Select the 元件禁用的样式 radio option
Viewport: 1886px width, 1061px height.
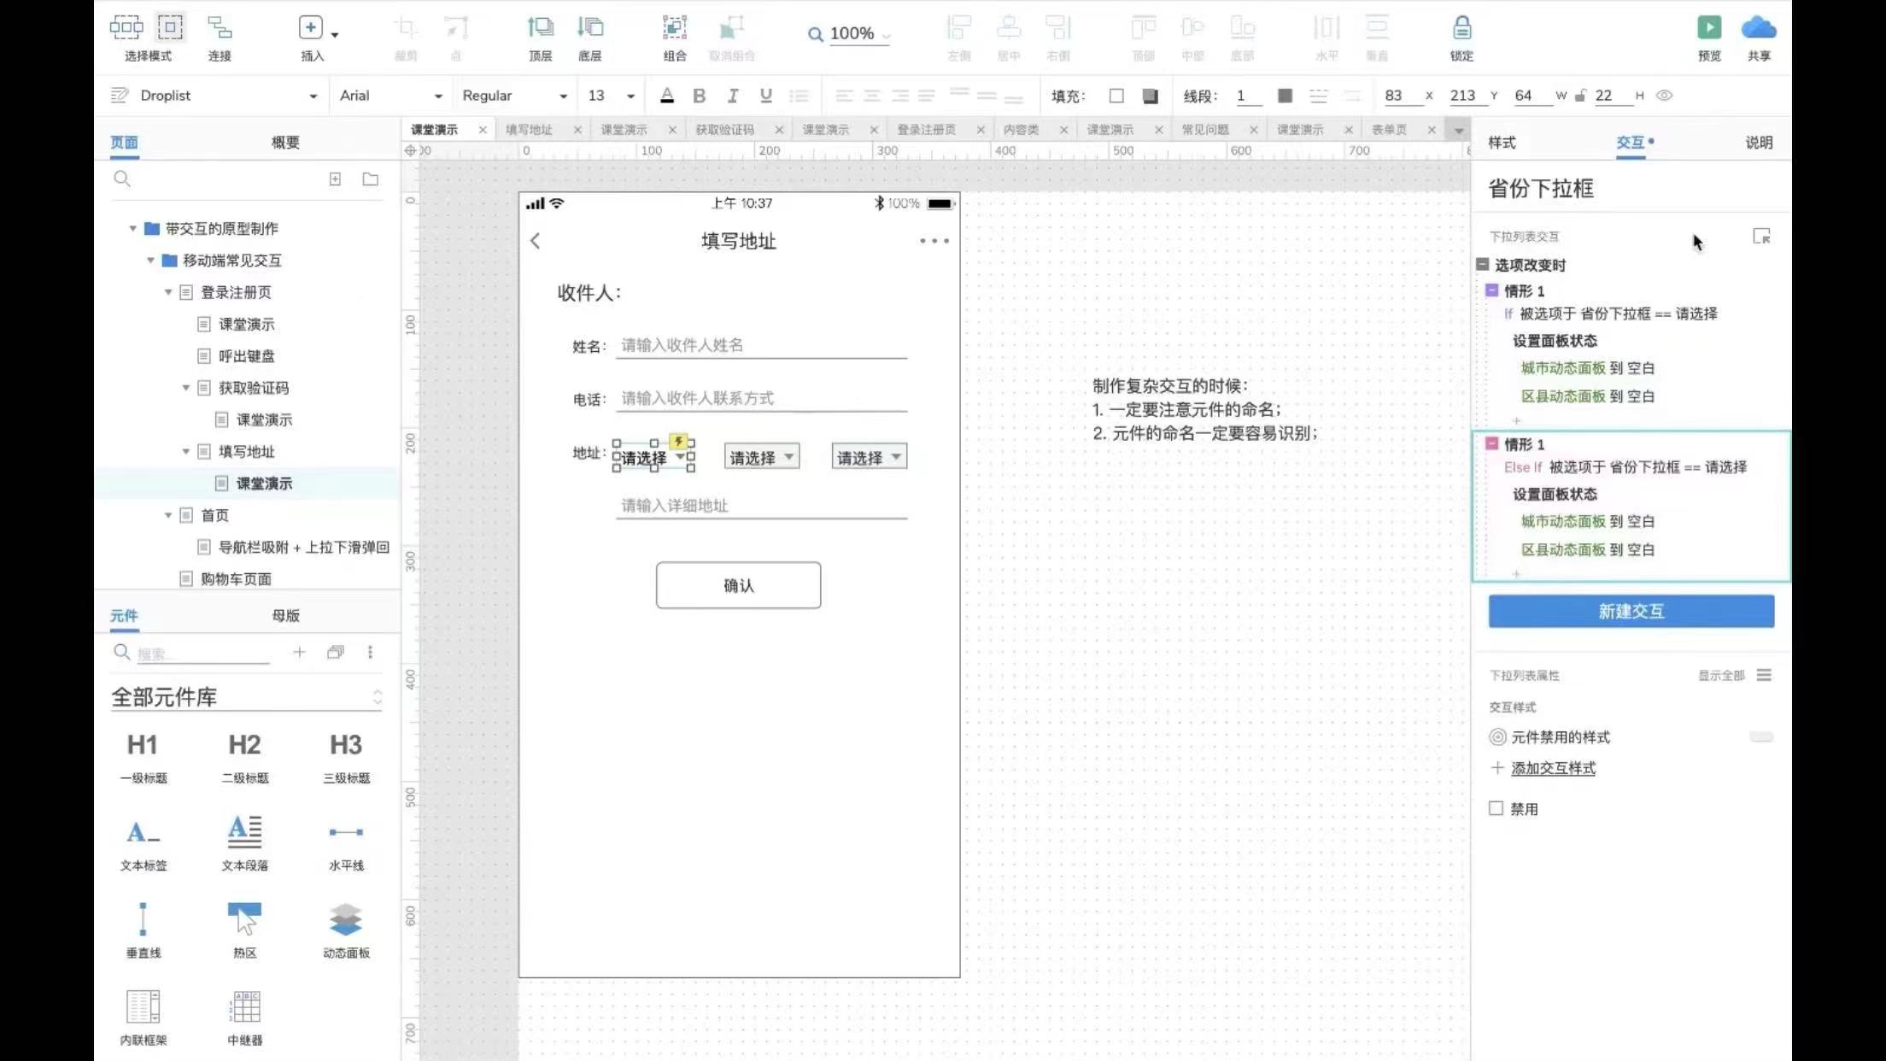tap(1497, 737)
